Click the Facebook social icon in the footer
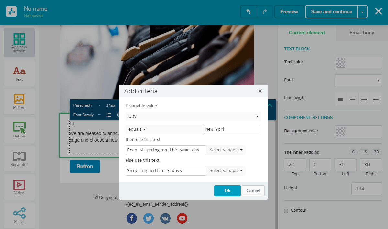 point(132,218)
